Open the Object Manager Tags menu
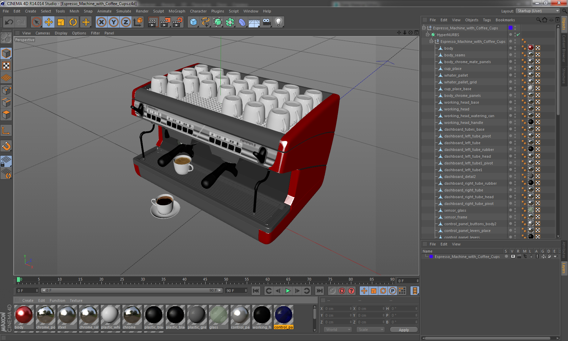Screen dimensions: 568x341 (x=487, y=20)
